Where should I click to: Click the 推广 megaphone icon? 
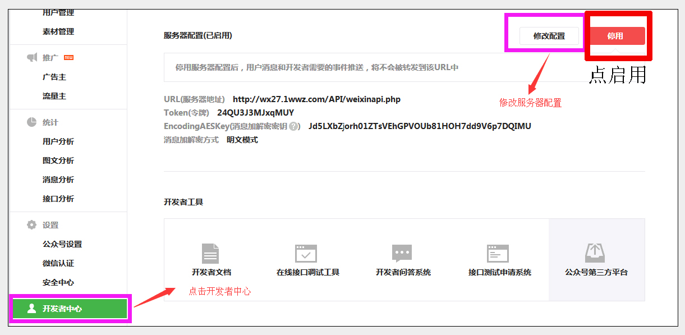click(32, 57)
